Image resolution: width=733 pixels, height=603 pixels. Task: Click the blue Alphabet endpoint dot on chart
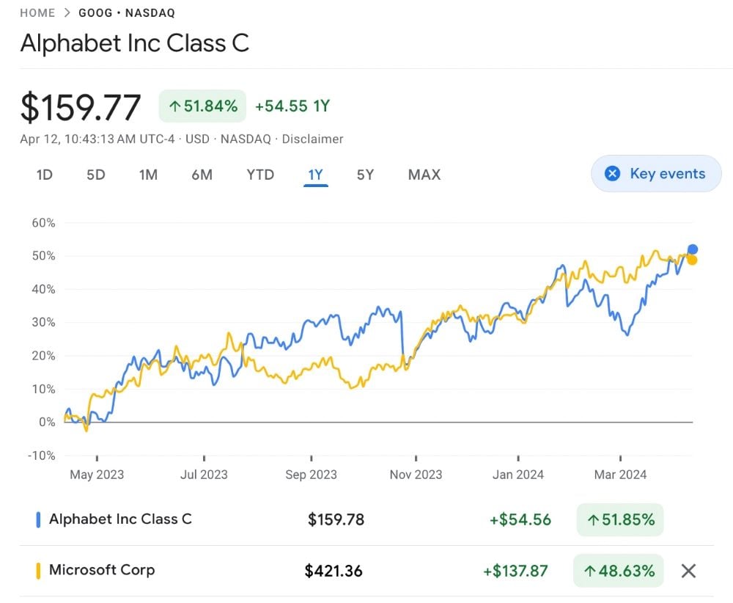tap(693, 249)
